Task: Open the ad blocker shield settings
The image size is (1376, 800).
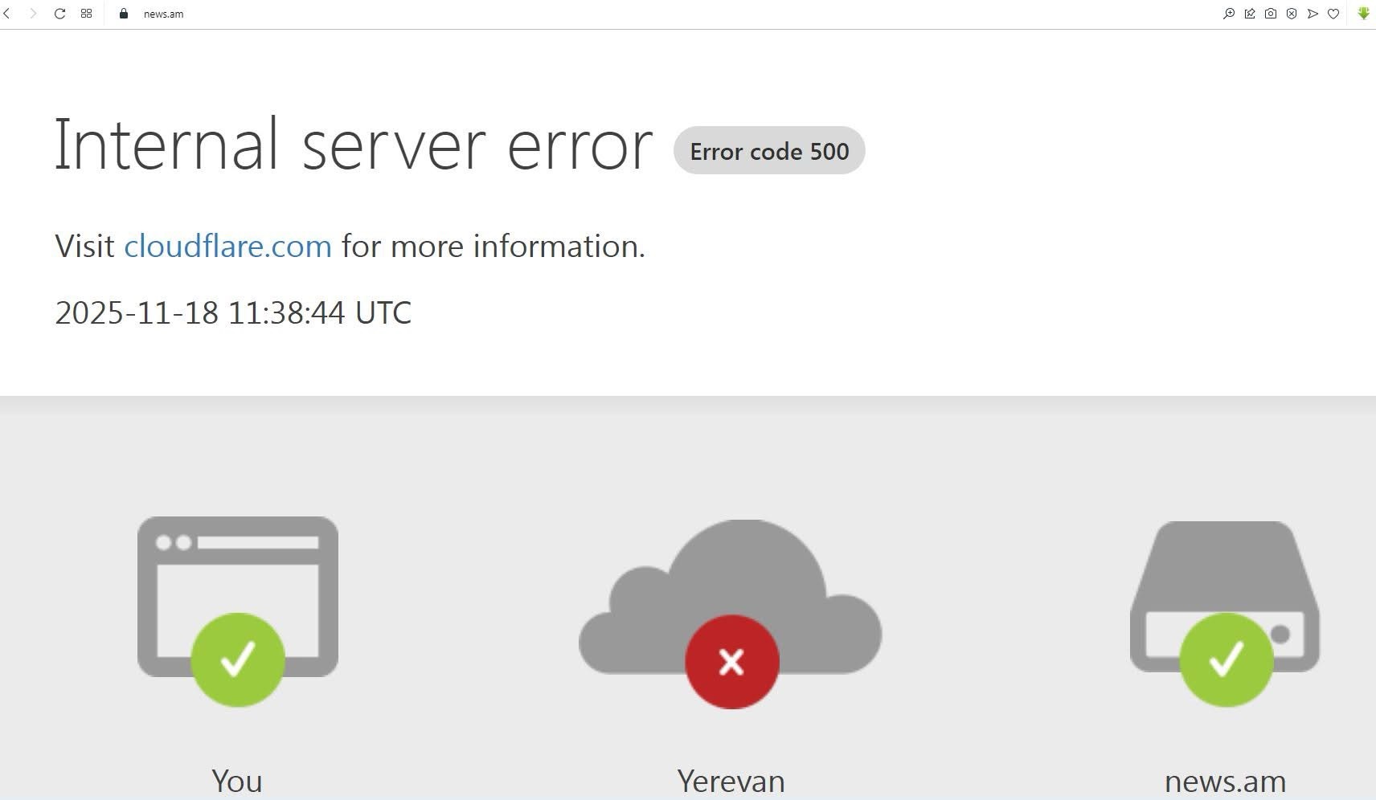Action: coord(1292,14)
